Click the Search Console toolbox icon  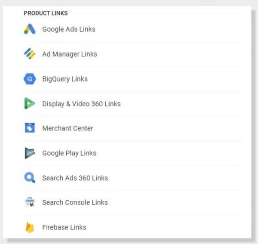point(30,202)
